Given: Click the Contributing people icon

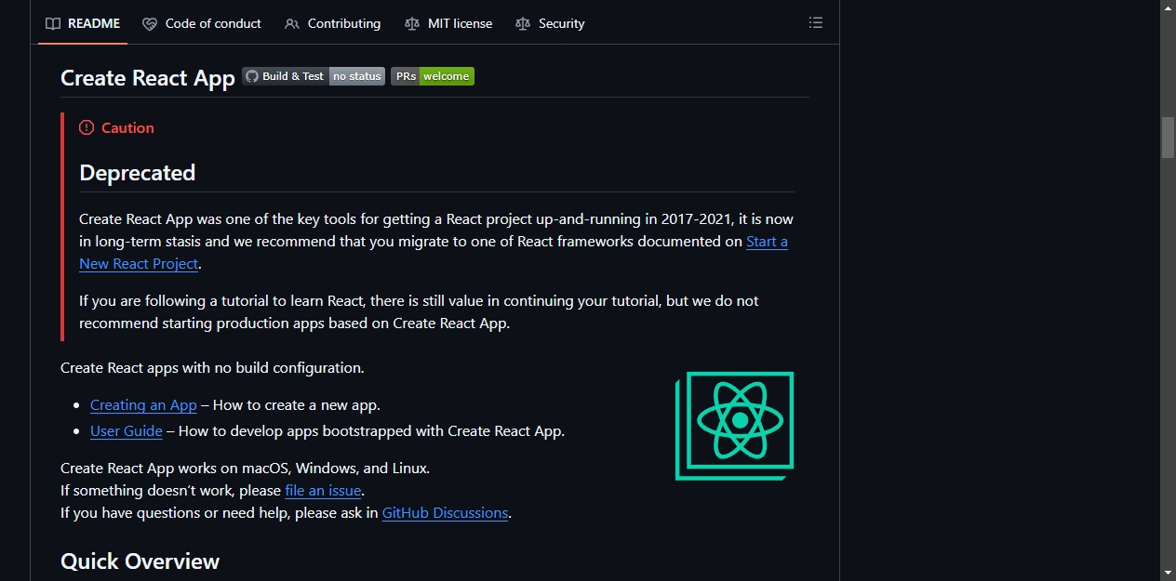Looking at the screenshot, I should [292, 23].
